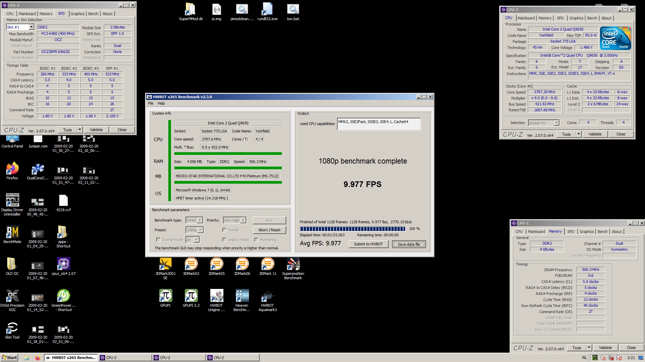Click the Abort / Reset button
645x362 pixels.
pos(269,230)
